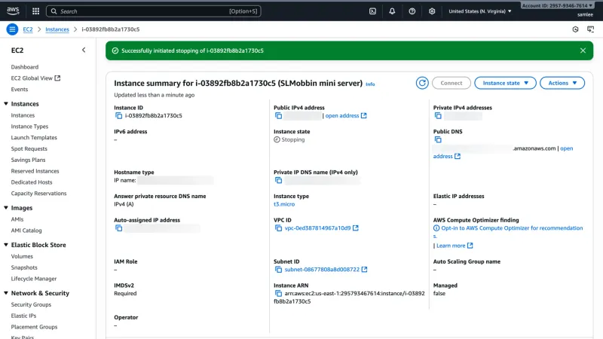Collapse the Instances sidebar section
The height and width of the screenshot is (339, 603).
click(6, 104)
